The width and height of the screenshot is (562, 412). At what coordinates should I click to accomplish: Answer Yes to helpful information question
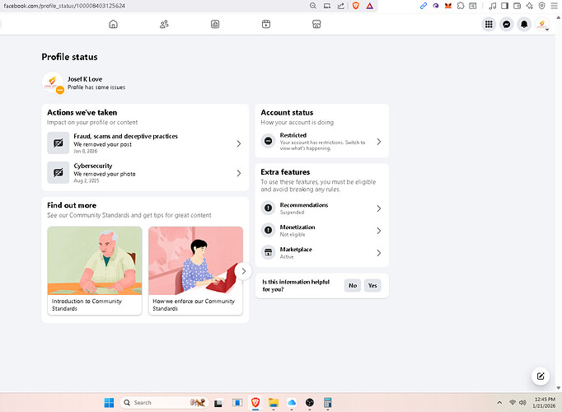tap(372, 286)
